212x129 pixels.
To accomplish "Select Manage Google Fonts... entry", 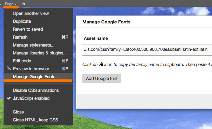I will tap(38, 77).
